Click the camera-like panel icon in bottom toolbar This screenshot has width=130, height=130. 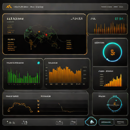point(59,123)
